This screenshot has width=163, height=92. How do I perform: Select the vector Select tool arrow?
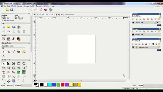click(x=4, y=64)
